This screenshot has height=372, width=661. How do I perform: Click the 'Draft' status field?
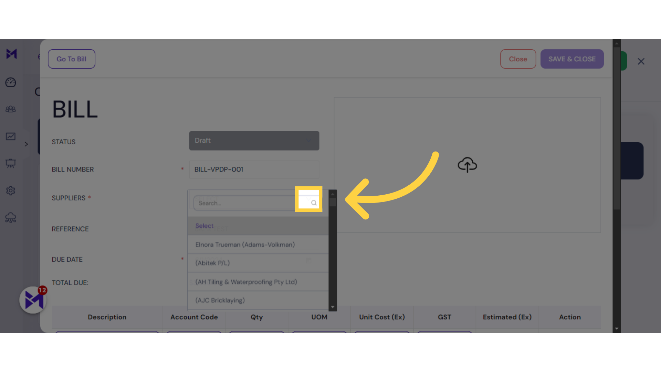coord(254,140)
